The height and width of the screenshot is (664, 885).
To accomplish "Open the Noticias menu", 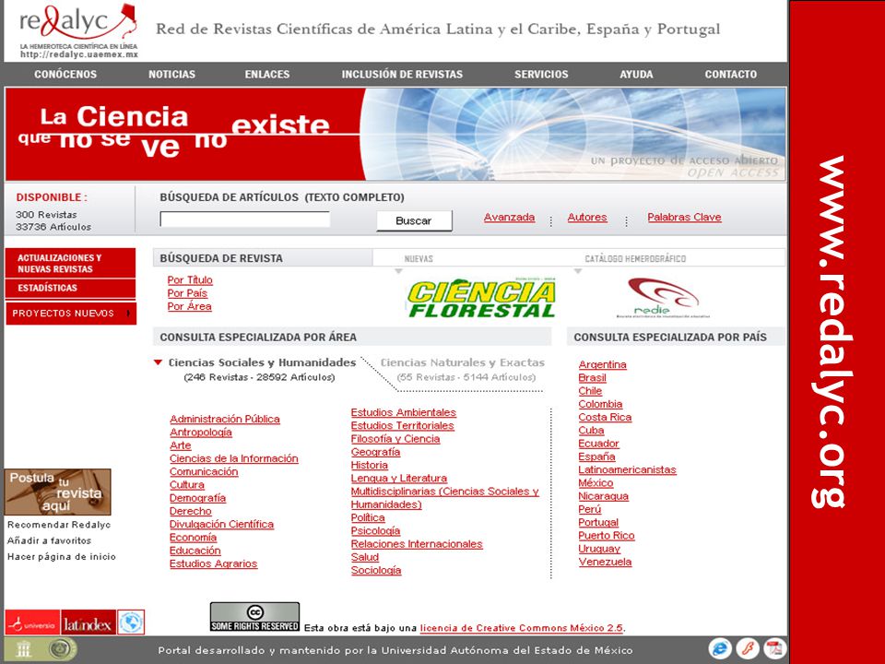I will [x=171, y=74].
